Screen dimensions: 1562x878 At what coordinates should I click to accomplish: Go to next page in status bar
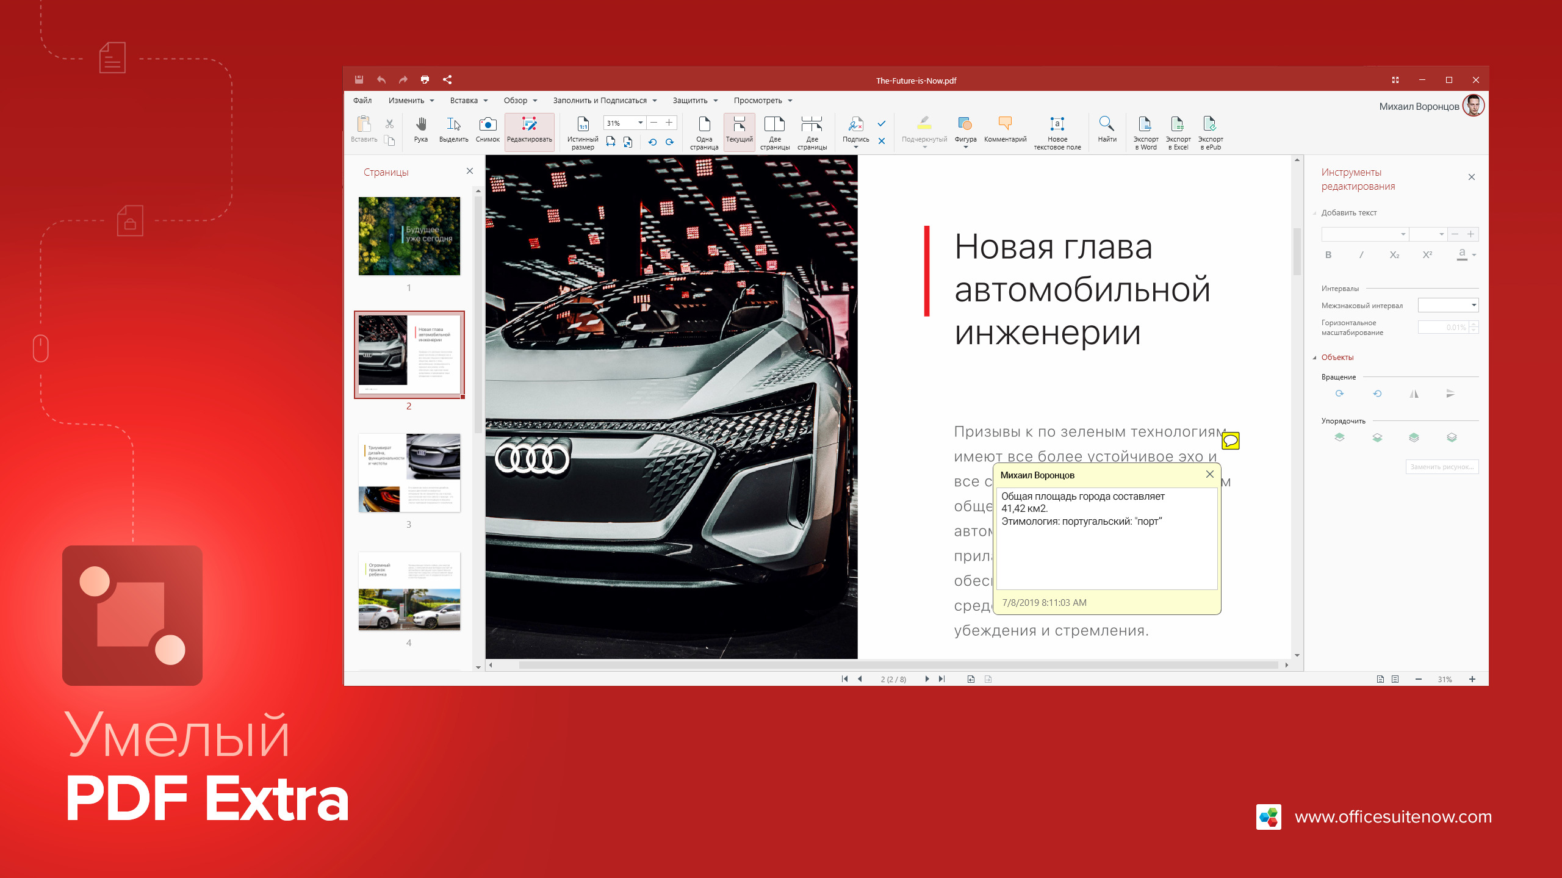[x=927, y=679]
